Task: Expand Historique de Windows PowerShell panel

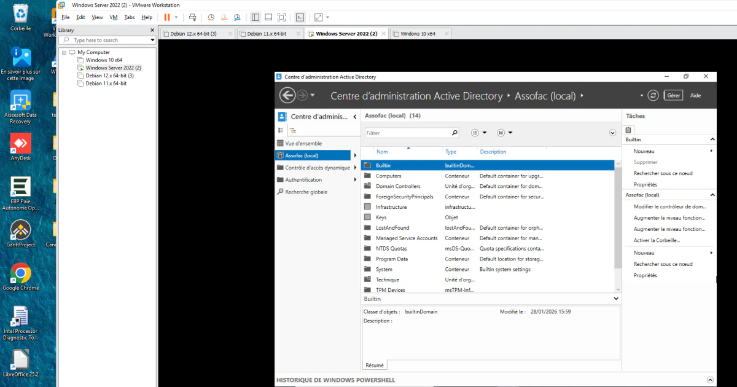Action: point(711,380)
